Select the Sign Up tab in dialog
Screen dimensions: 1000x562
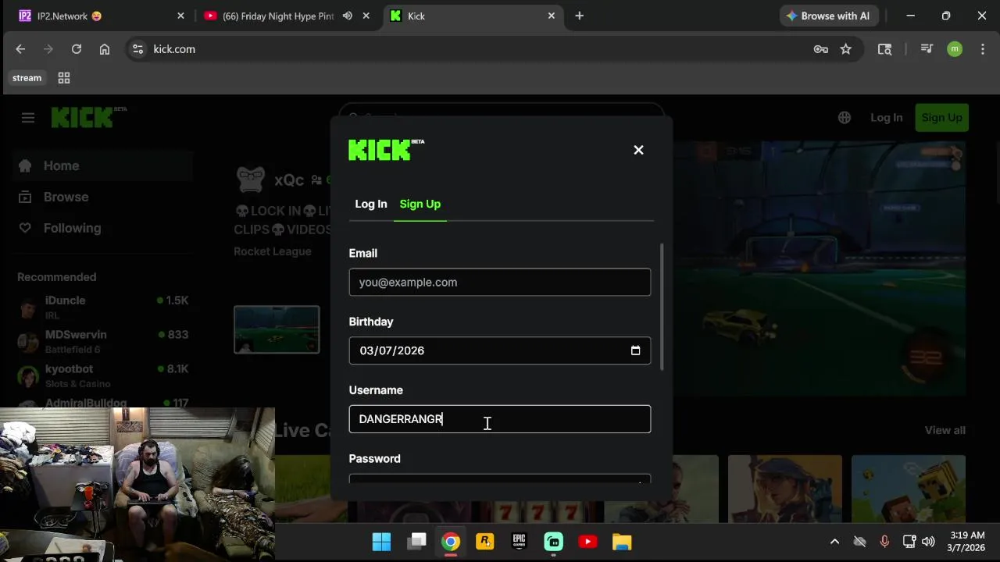[x=420, y=204]
